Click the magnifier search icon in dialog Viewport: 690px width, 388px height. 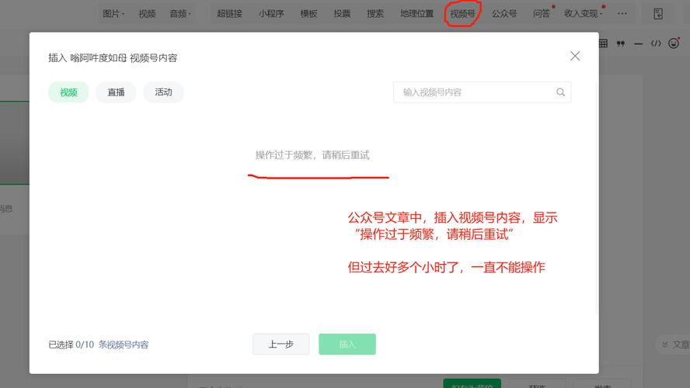click(x=560, y=92)
